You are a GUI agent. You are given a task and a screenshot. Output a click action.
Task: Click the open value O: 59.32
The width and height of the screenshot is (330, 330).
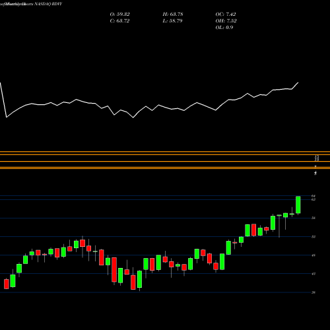(x=119, y=15)
